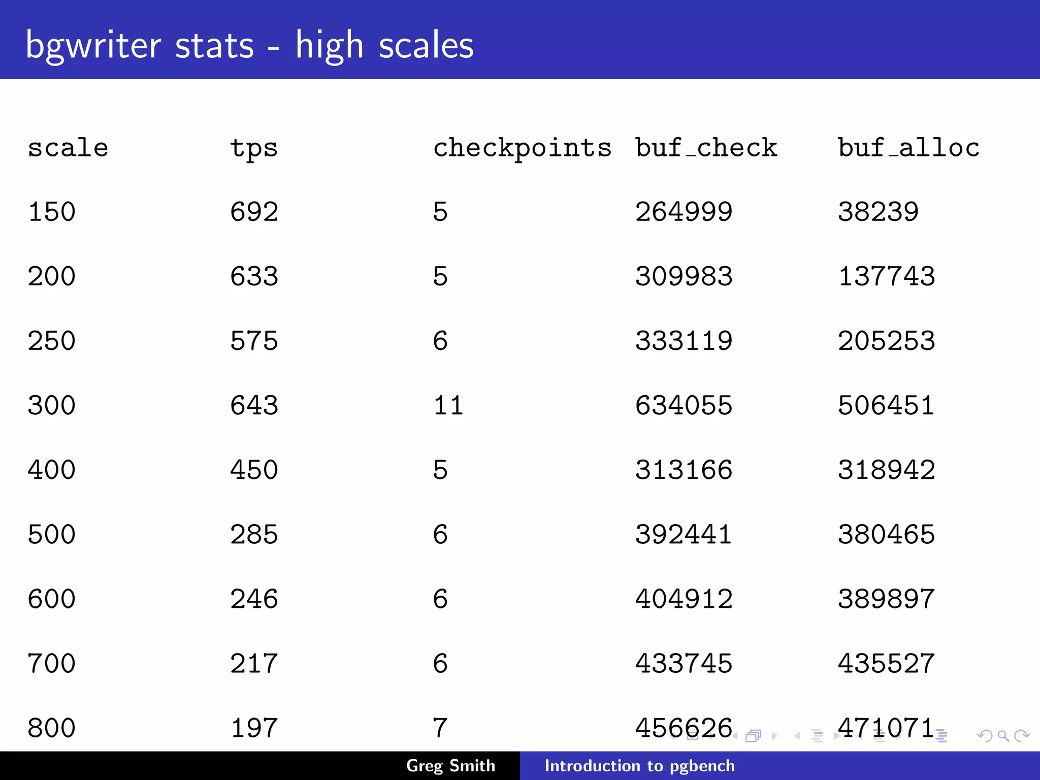This screenshot has width=1040, height=780.
Task: Click scale value 150
Action: point(52,212)
